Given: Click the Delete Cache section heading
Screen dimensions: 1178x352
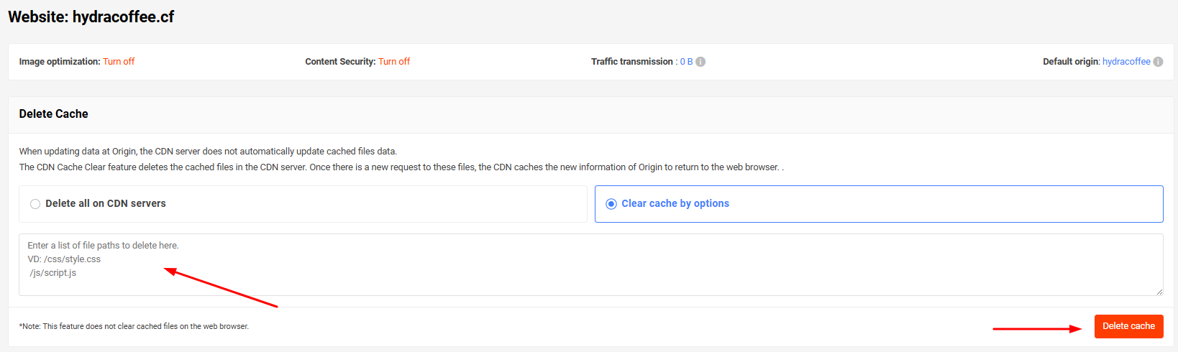Looking at the screenshot, I should click(x=54, y=114).
